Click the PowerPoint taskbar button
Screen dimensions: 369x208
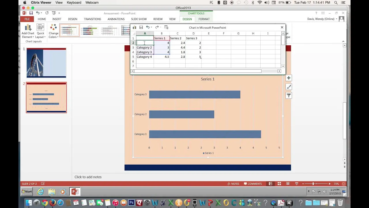74,192
